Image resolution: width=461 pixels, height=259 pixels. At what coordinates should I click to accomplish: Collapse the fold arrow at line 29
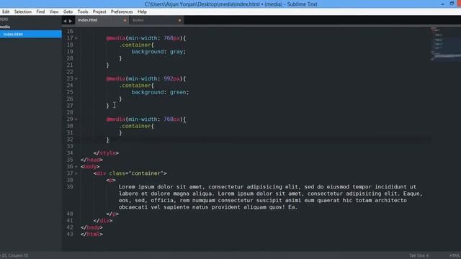[x=76, y=119]
